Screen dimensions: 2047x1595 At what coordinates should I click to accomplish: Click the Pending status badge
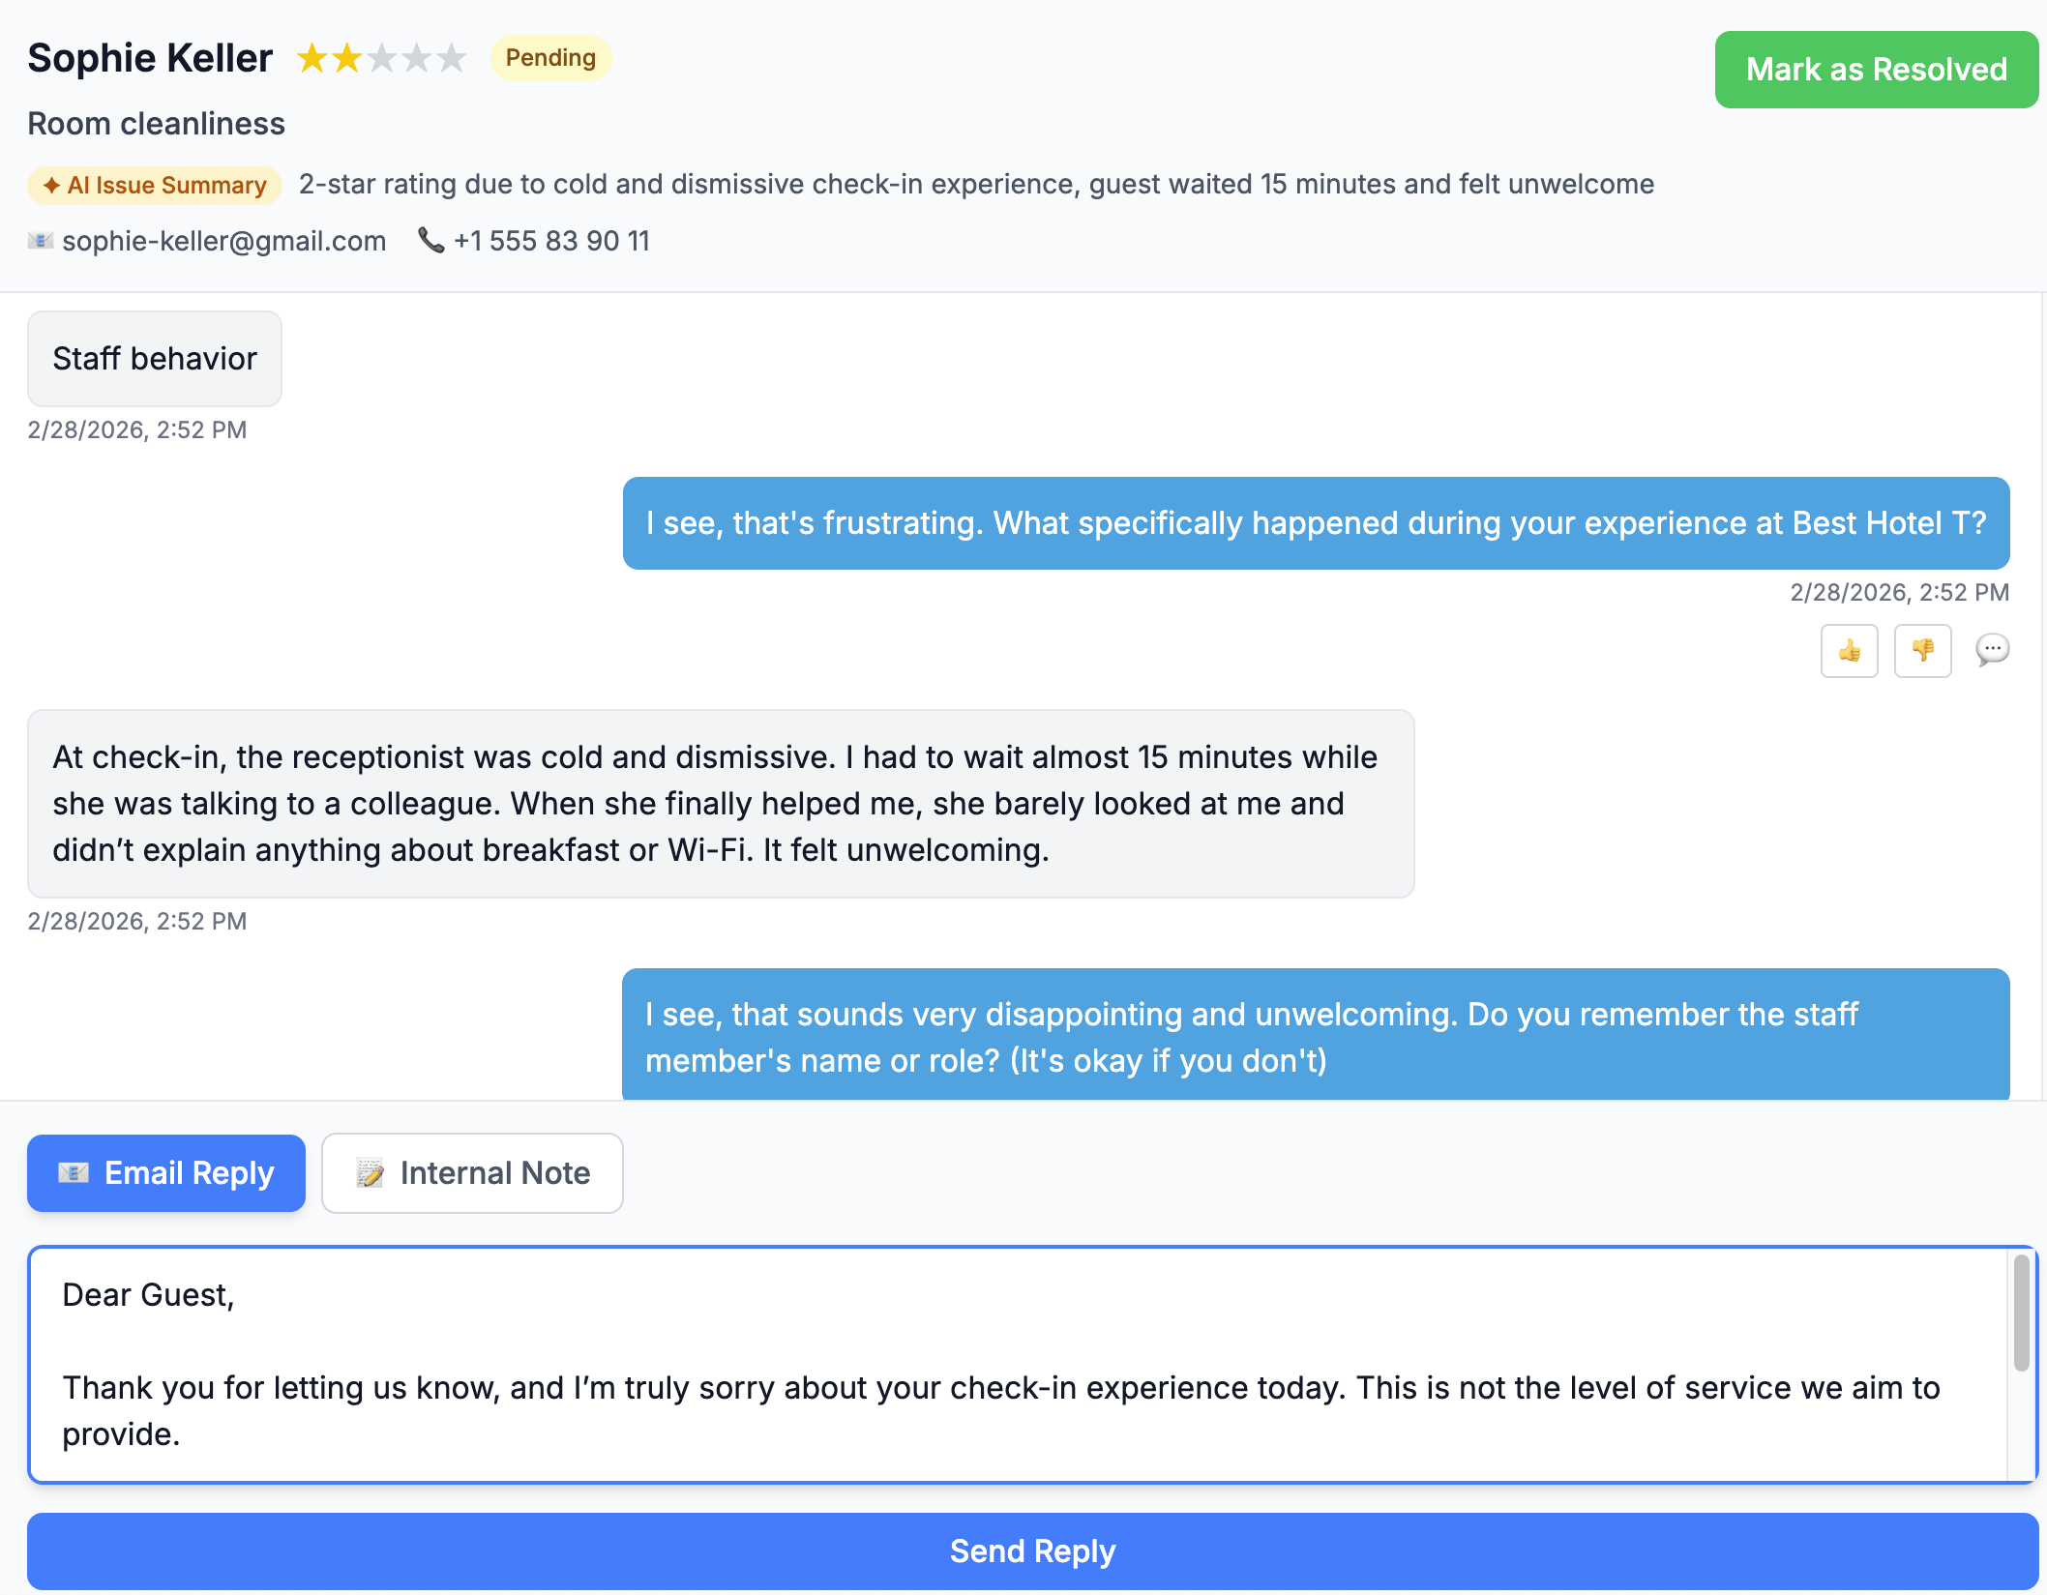pos(549,58)
